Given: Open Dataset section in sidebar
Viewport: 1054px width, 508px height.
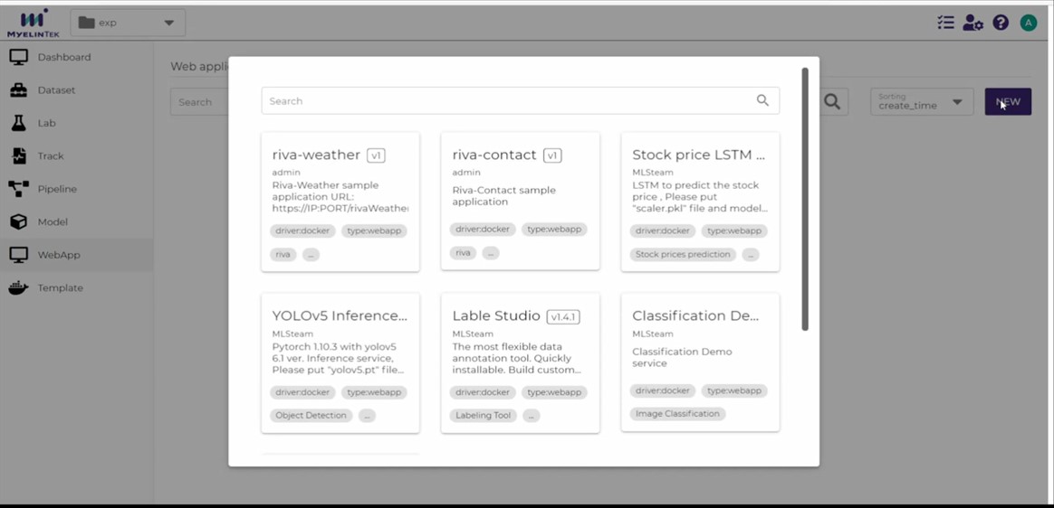Looking at the screenshot, I should click(56, 89).
